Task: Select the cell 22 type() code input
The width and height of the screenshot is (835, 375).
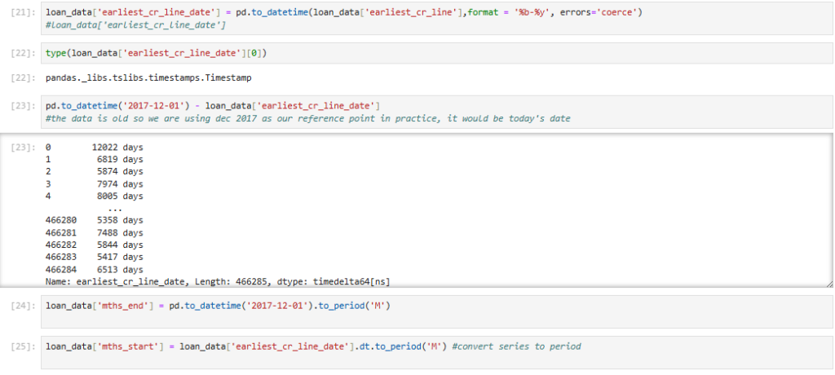Action: pos(157,53)
